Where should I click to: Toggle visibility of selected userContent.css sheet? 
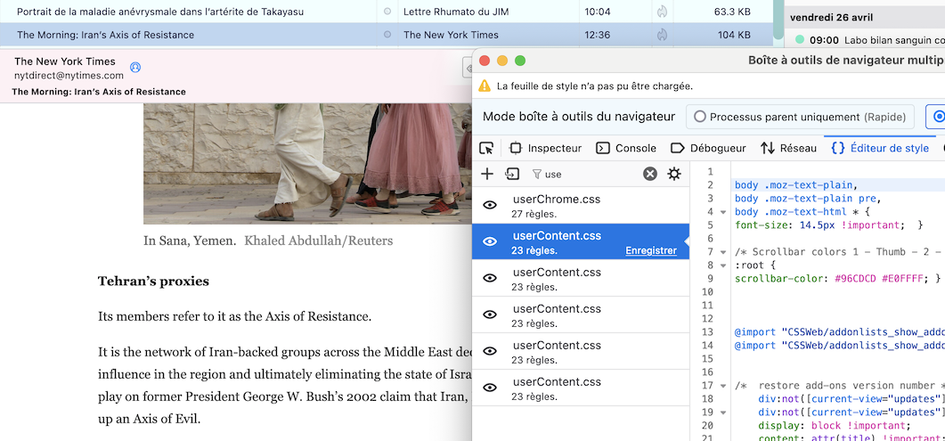tap(489, 241)
